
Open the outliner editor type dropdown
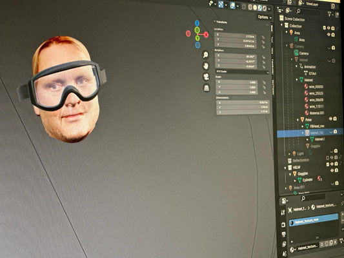tap(280, 10)
